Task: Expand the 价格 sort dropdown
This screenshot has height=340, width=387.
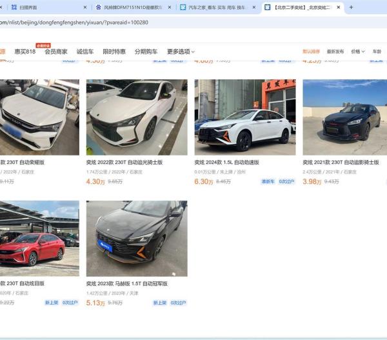Action: tap(358, 52)
